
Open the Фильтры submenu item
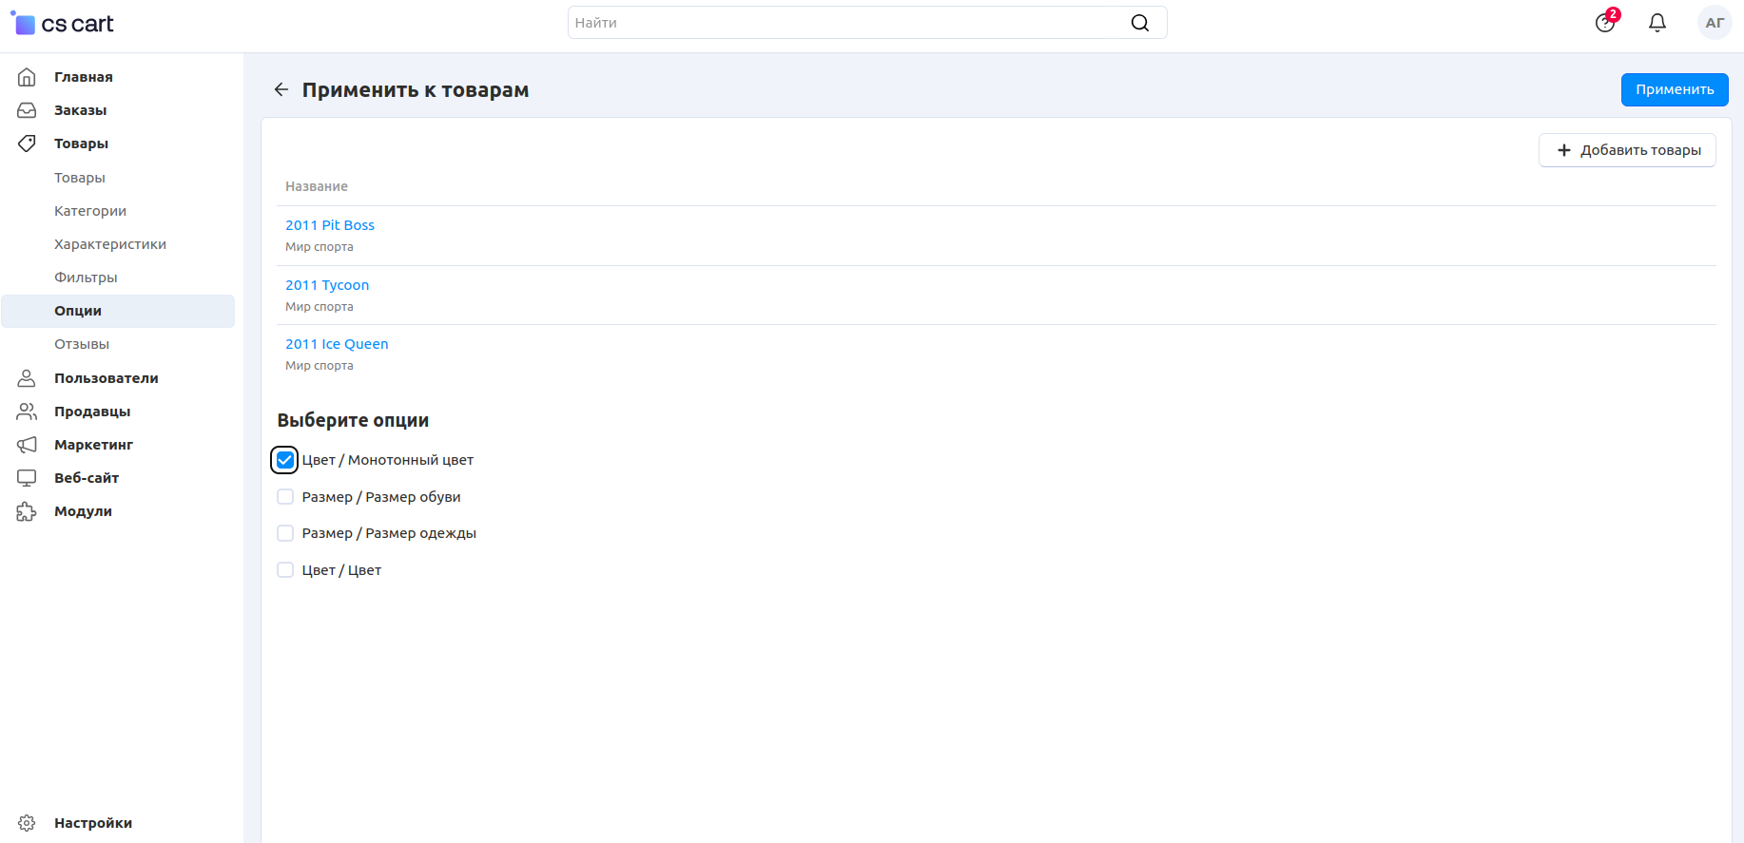tap(86, 278)
